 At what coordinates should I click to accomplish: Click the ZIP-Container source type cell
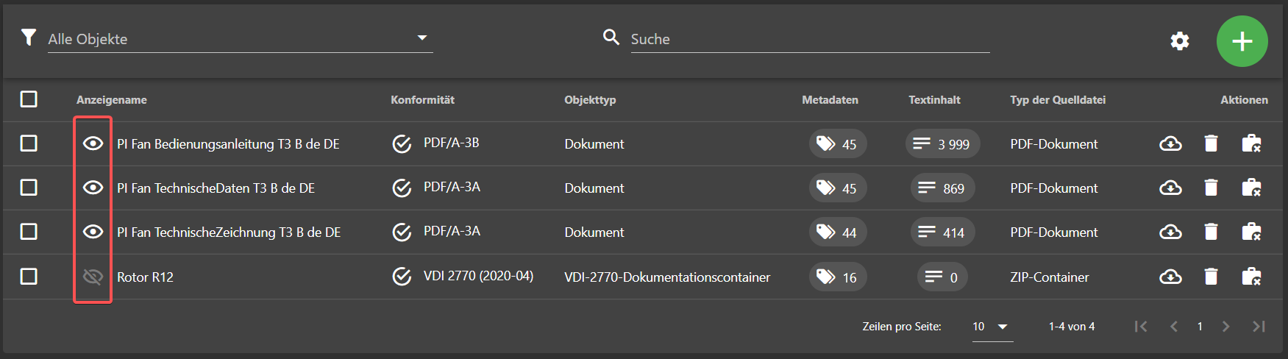coord(1050,277)
